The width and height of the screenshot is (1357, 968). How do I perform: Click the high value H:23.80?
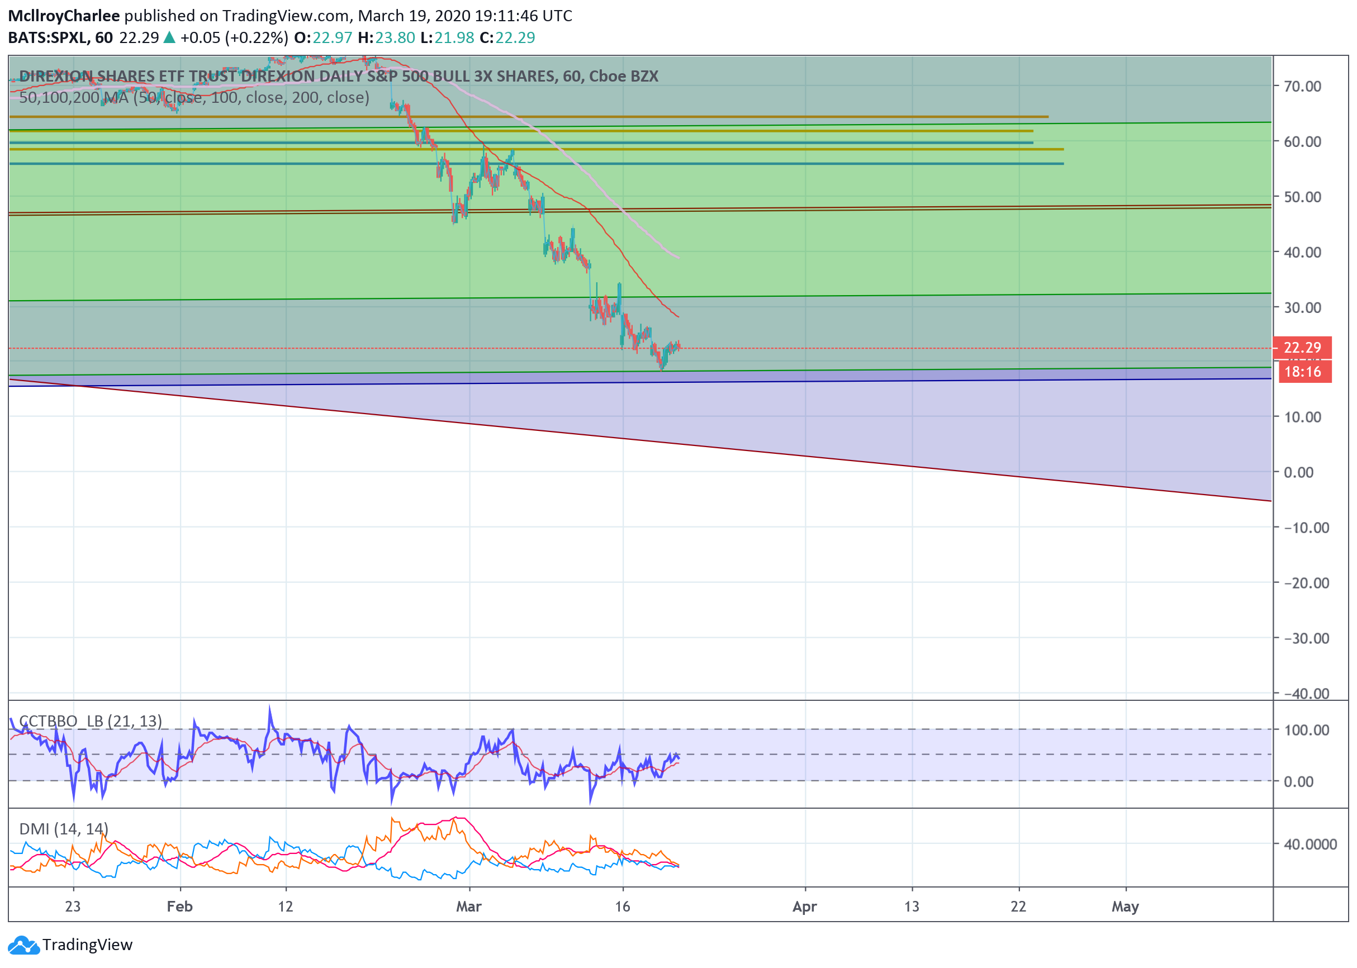[386, 37]
